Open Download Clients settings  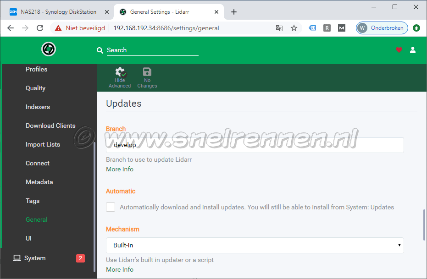pyautogui.click(x=50, y=126)
